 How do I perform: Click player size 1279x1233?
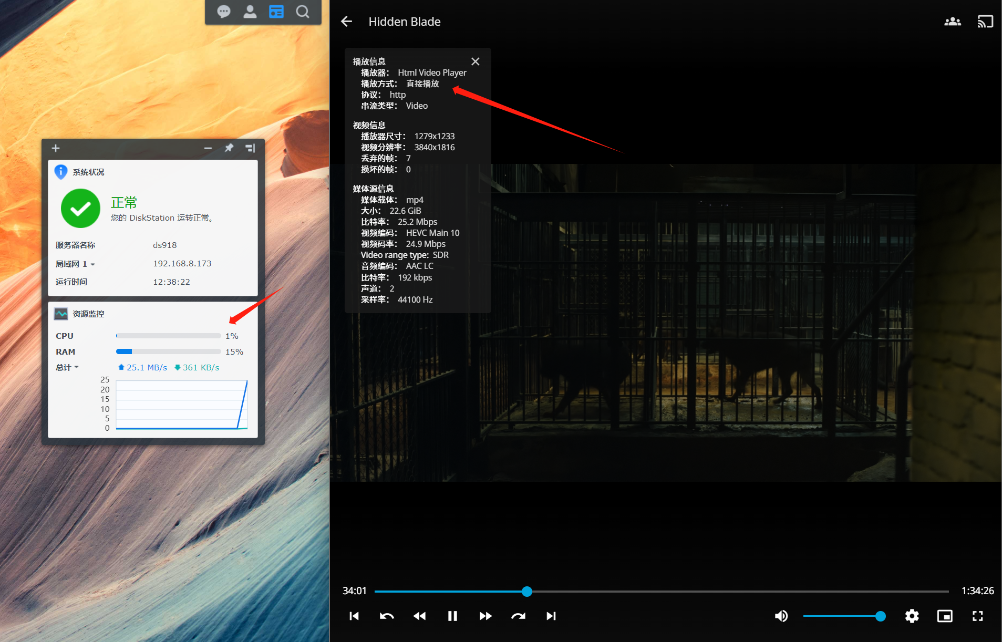click(435, 136)
